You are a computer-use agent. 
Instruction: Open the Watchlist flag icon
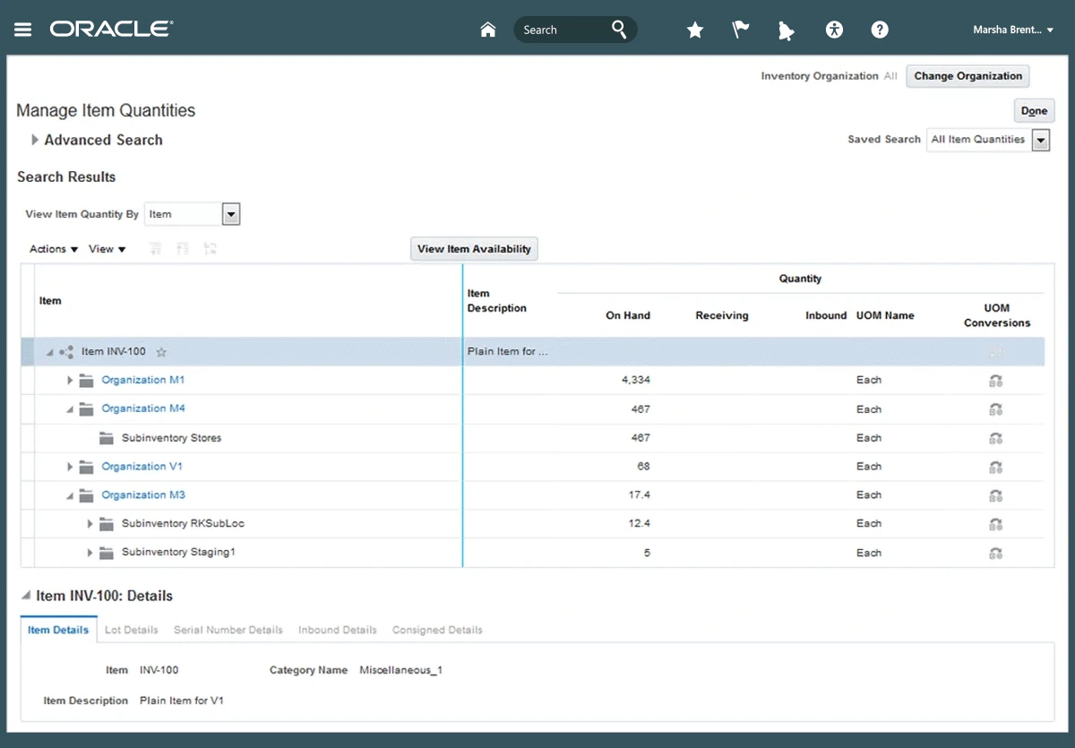click(741, 30)
